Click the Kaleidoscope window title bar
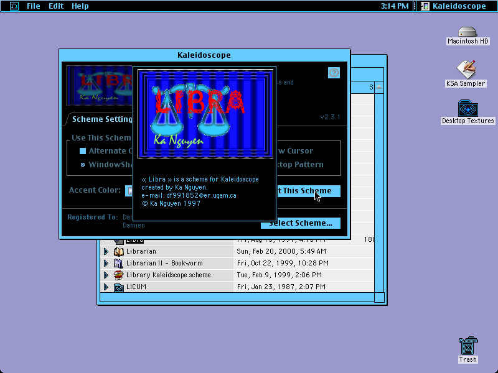This screenshot has height=373, width=498. point(205,55)
